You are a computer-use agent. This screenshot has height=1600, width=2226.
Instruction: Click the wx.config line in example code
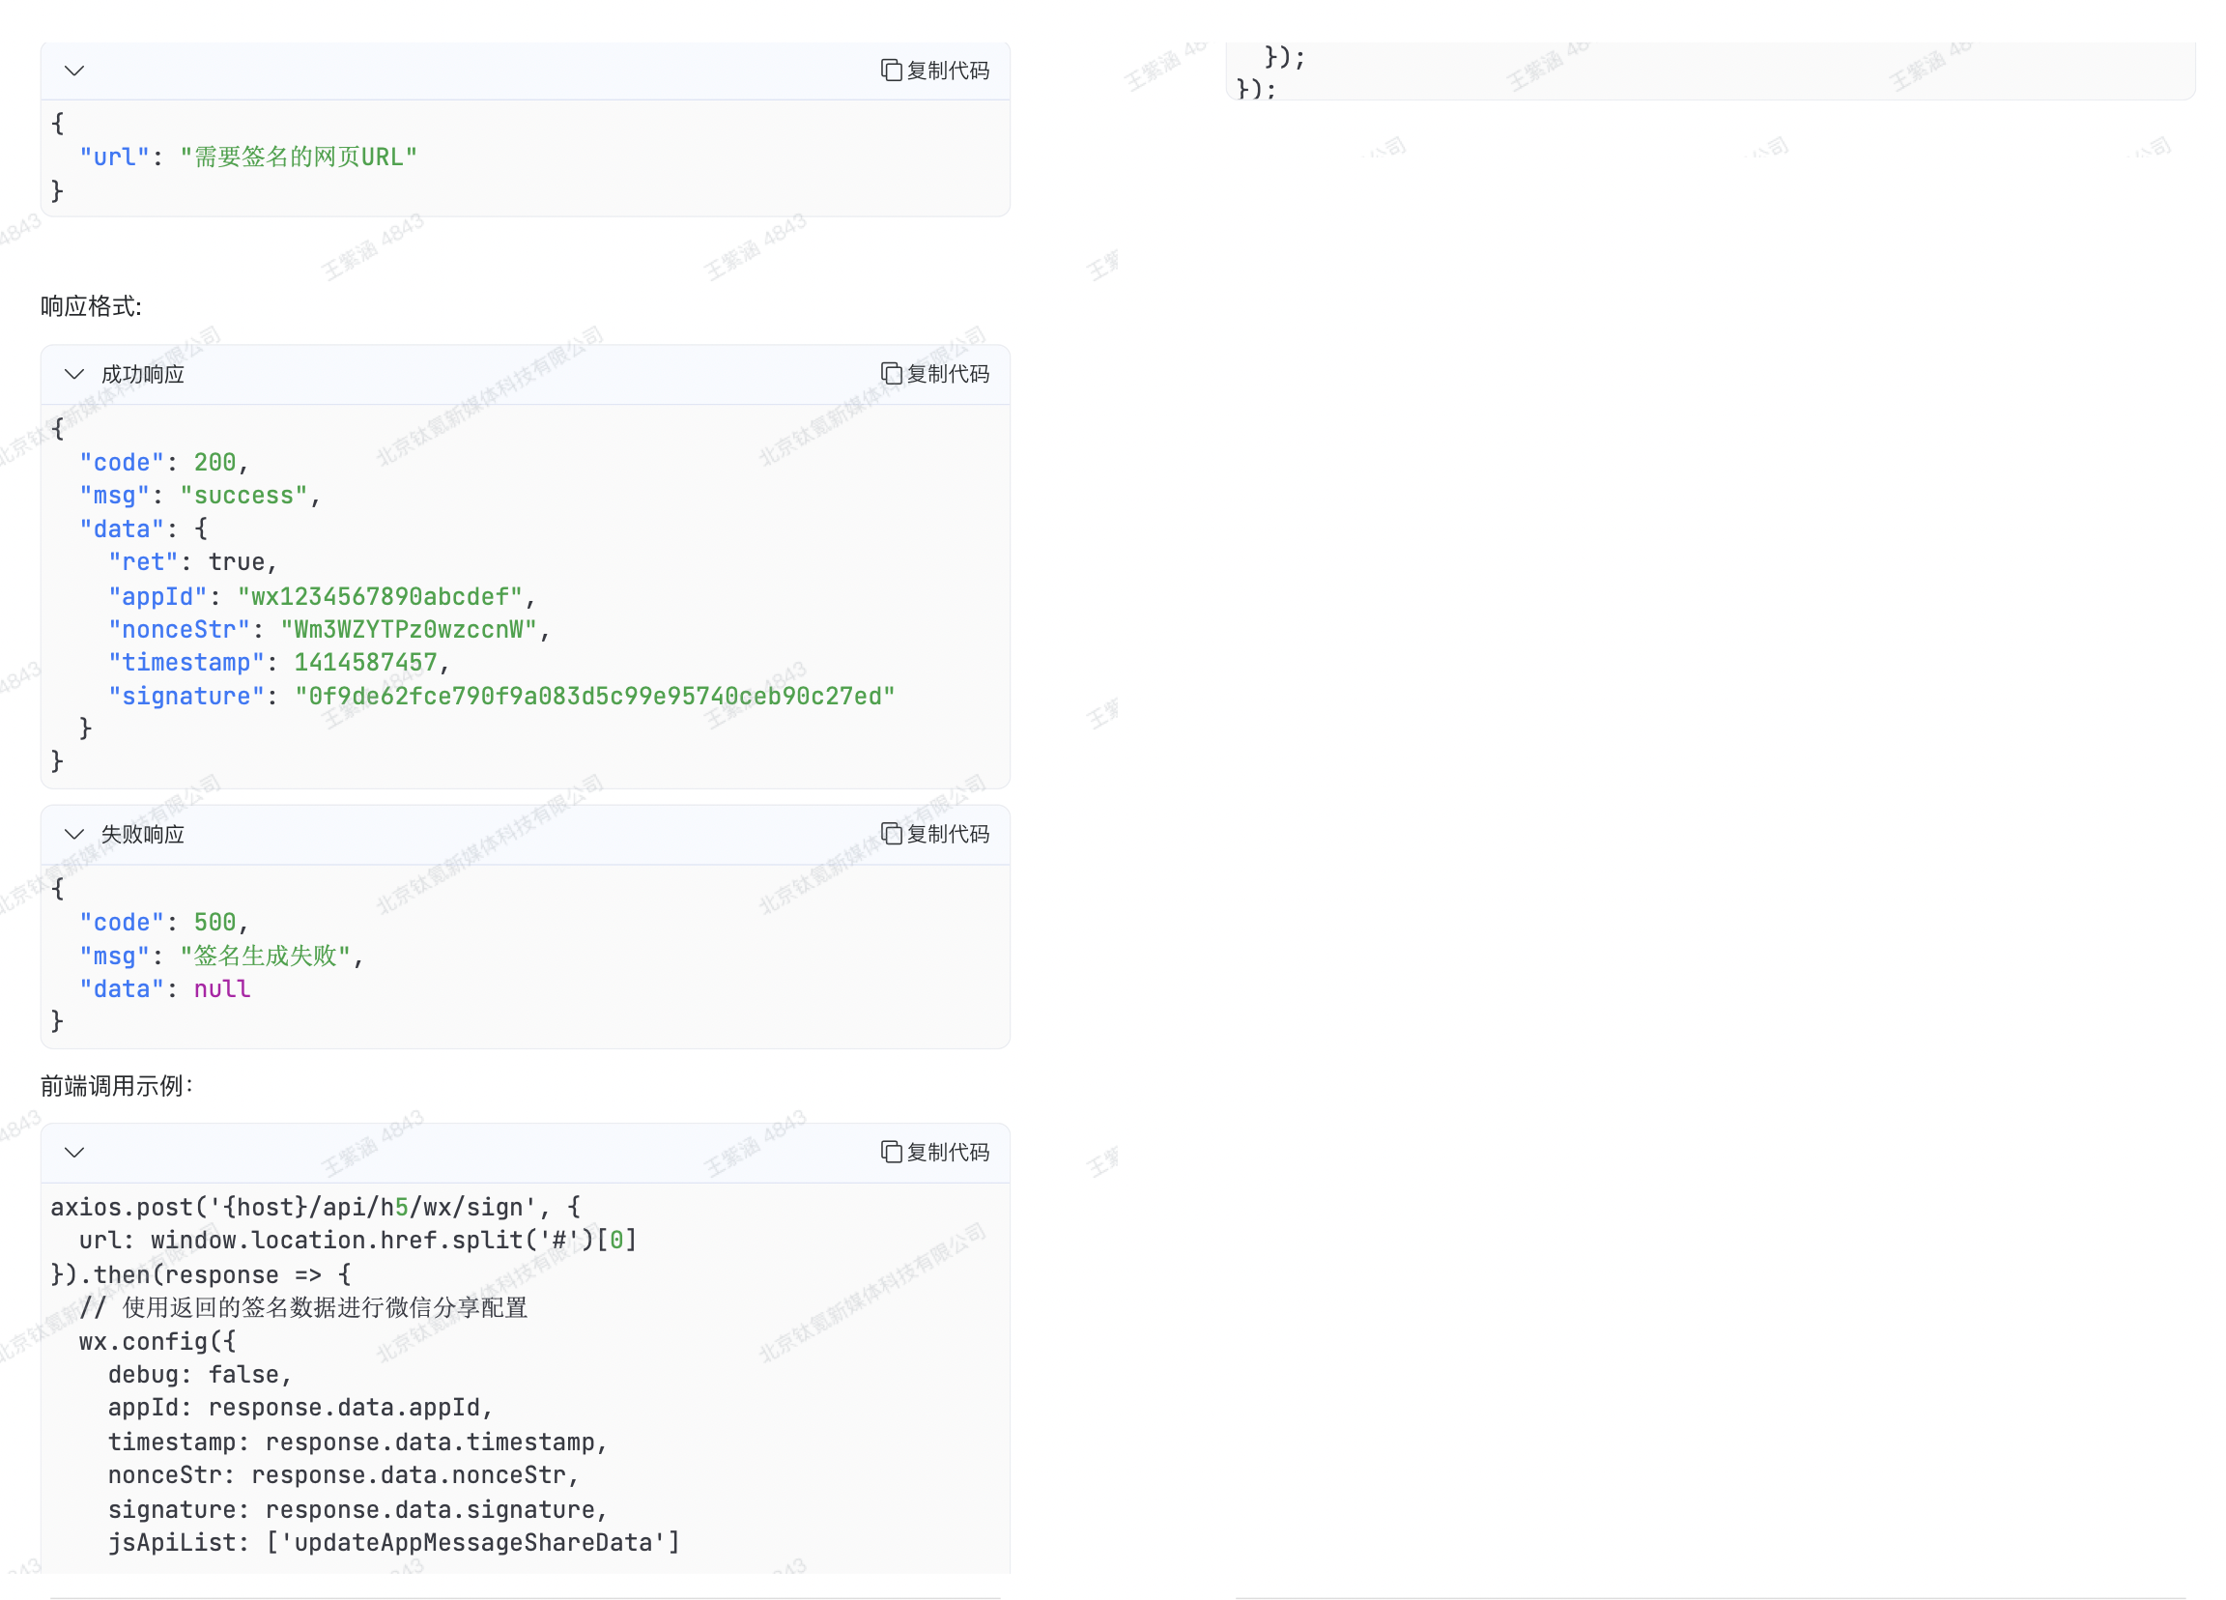[157, 1342]
